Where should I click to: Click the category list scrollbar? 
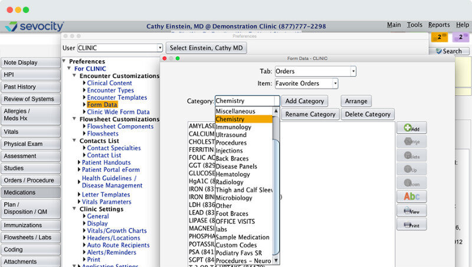(276, 189)
